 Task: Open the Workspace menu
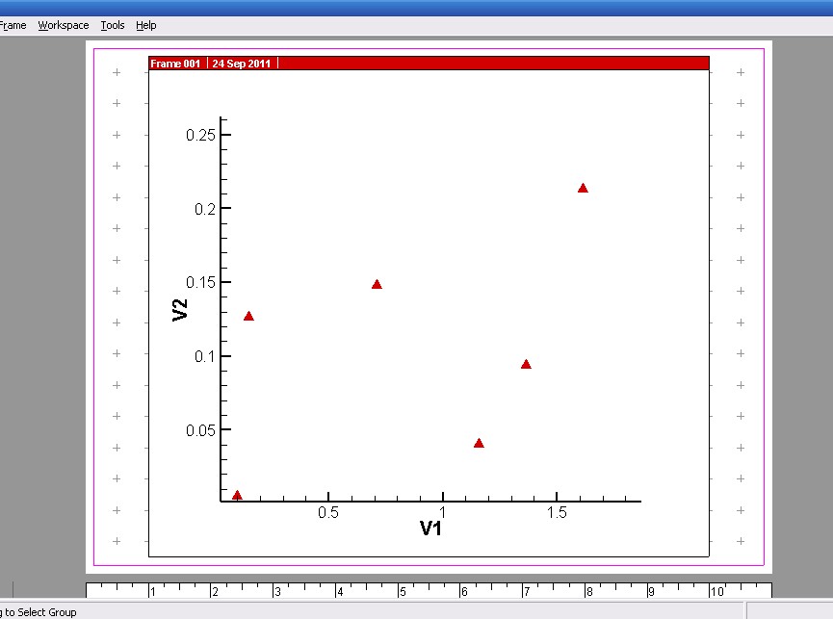[x=64, y=25]
